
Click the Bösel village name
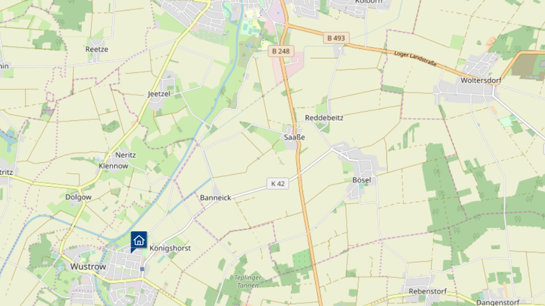click(x=361, y=180)
